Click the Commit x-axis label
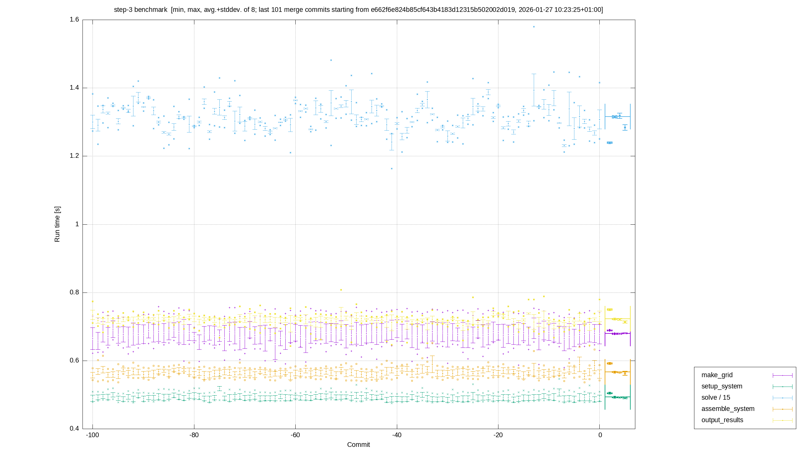Viewport: 800px width, 450px height. tap(358, 444)
